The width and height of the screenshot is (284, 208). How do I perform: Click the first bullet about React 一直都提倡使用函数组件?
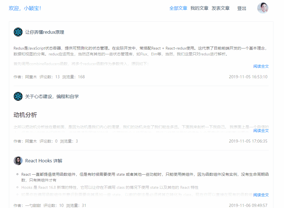coord(145,177)
